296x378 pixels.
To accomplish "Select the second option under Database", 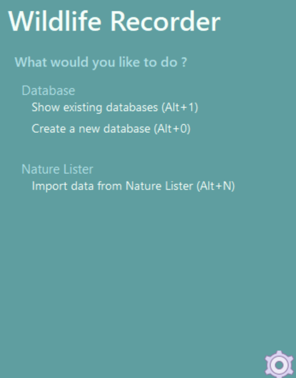I will (111, 128).
